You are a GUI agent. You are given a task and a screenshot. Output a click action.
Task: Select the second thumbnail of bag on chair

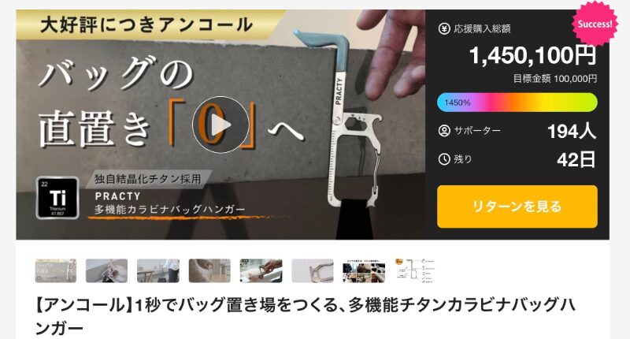click(106, 270)
